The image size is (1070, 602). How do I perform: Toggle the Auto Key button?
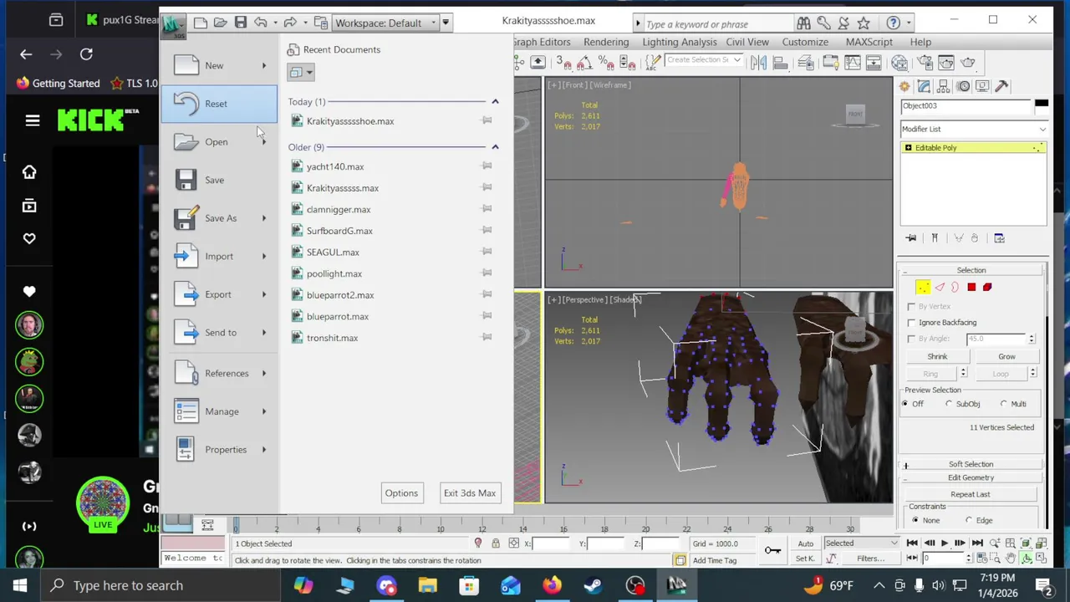tap(806, 543)
